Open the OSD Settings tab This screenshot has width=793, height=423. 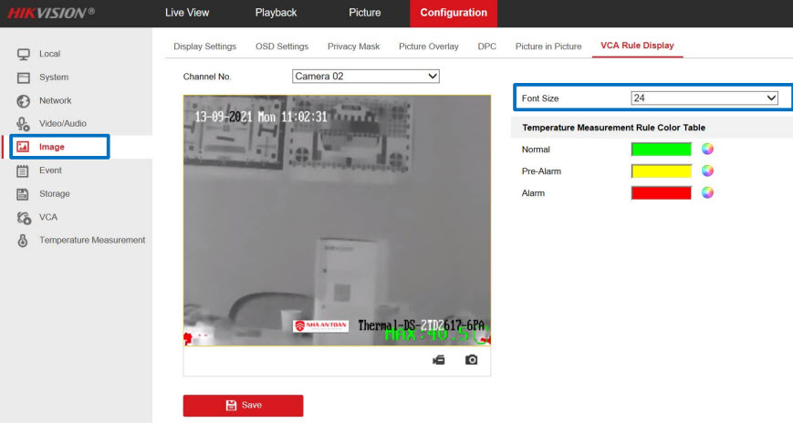(x=281, y=46)
